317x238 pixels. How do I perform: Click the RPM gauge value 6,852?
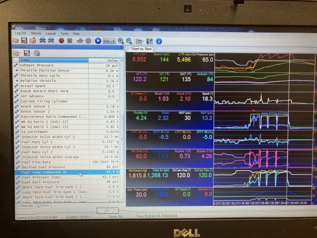point(139,59)
